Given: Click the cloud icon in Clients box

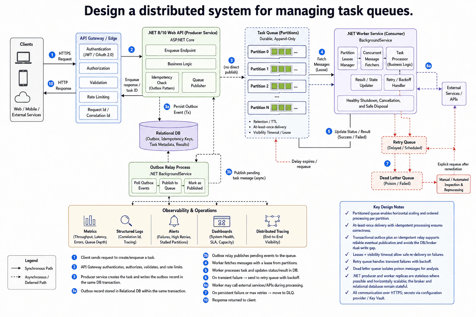Looking at the screenshot, I should pyautogui.click(x=22, y=97).
